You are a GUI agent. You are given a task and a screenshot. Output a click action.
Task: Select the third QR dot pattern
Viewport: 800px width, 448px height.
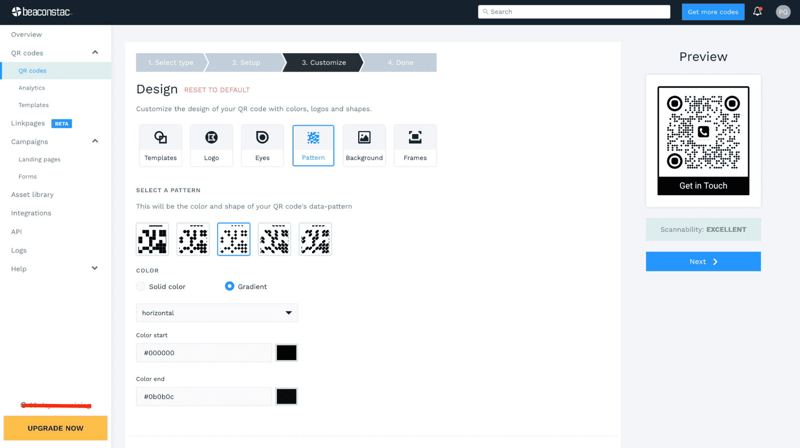click(233, 239)
